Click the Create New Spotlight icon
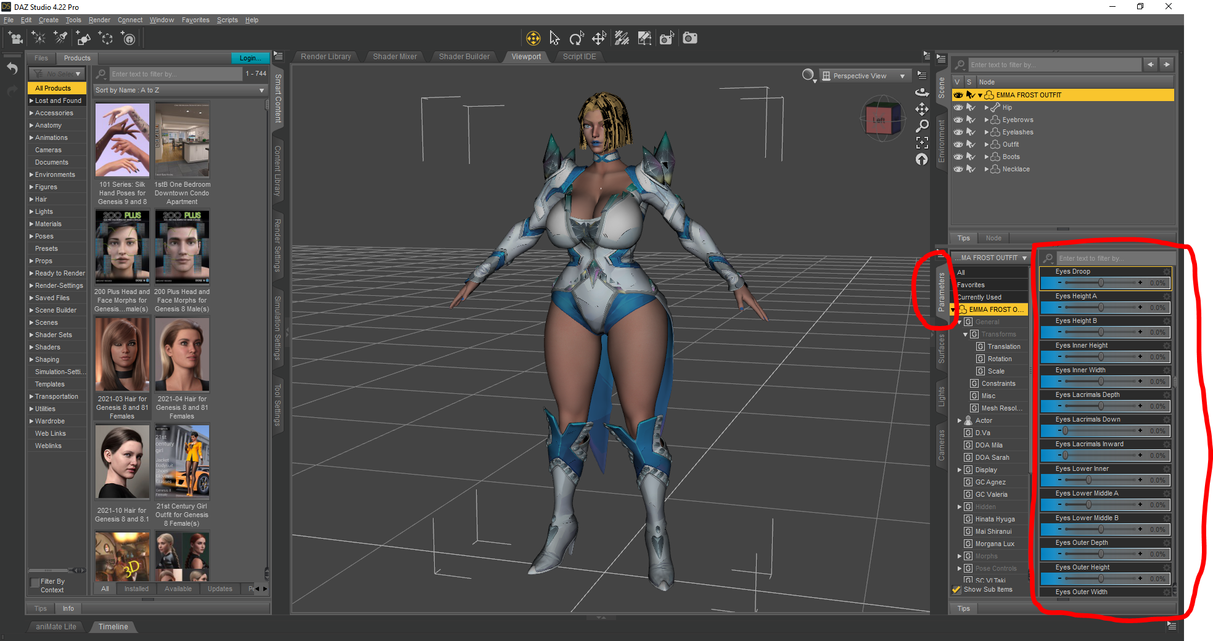The image size is (1213, 641). pos(60,38)
